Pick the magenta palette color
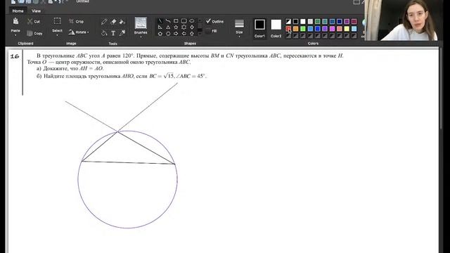Viewport: 450px width, 253px height. pyautogui.click(x=332, y=29)
